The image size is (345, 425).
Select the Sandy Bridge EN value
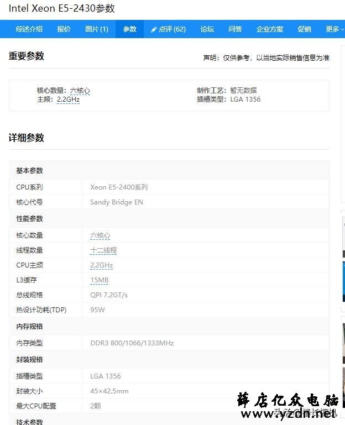click(117, 202)
